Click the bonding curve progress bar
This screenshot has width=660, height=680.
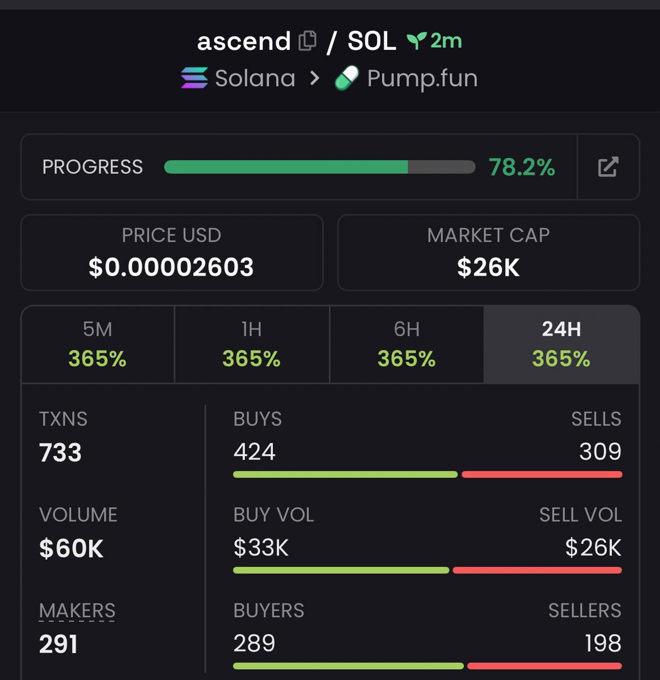tap(319, 167)
